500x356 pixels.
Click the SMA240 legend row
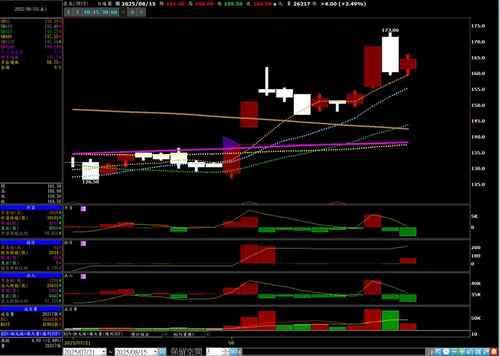pos(31,47)
